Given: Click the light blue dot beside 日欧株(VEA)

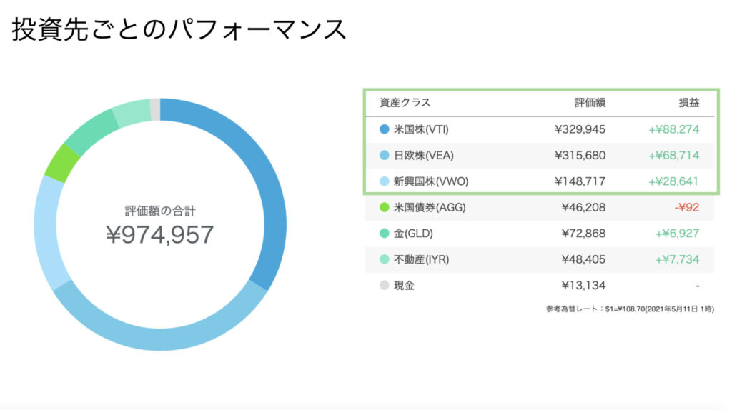Looking at the screenshot, I should point(385,155).
